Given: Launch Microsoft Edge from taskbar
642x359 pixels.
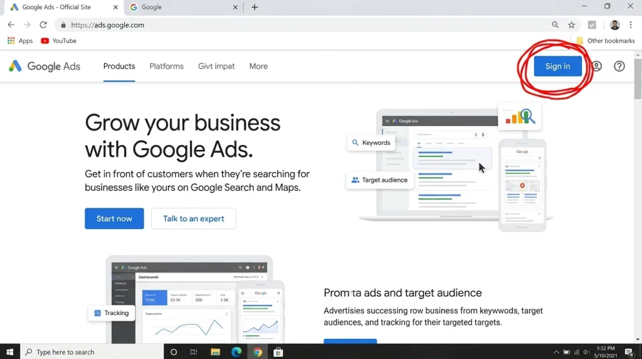Looking at the screenshot, I should coord(236,351).
